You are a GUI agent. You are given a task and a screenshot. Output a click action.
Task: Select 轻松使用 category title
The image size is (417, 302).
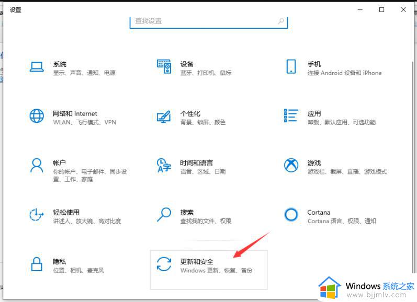(66, 212)
